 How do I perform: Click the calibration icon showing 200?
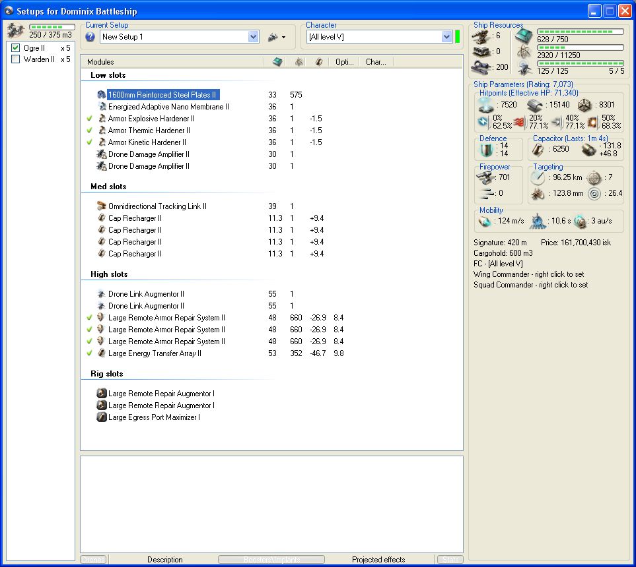pos(481,67)
